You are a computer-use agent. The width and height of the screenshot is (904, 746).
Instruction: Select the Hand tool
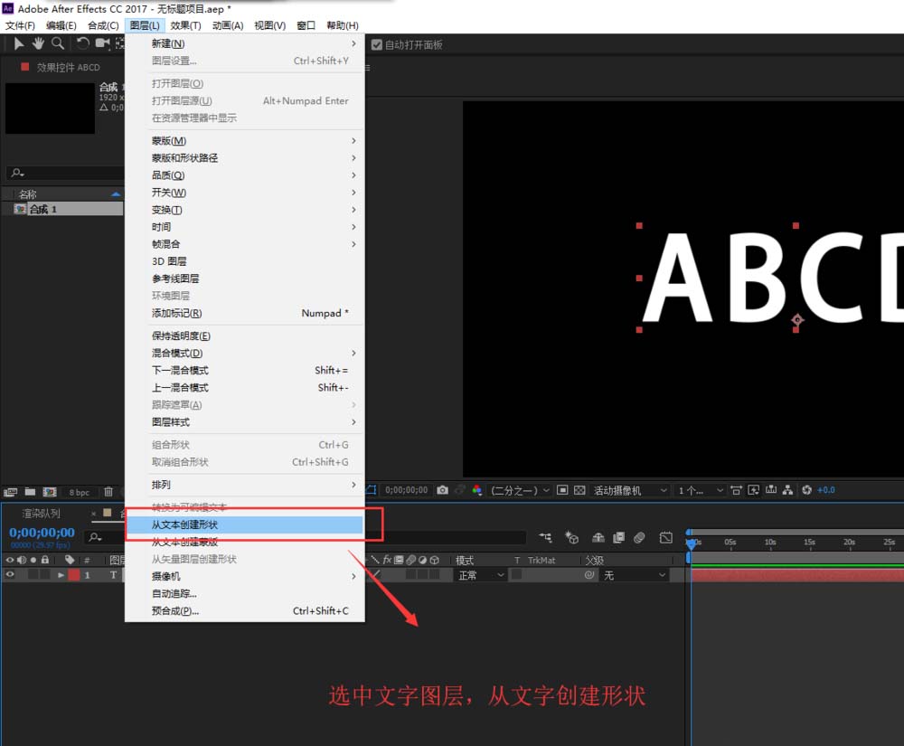pyautogui.click(x=38, y=43)
